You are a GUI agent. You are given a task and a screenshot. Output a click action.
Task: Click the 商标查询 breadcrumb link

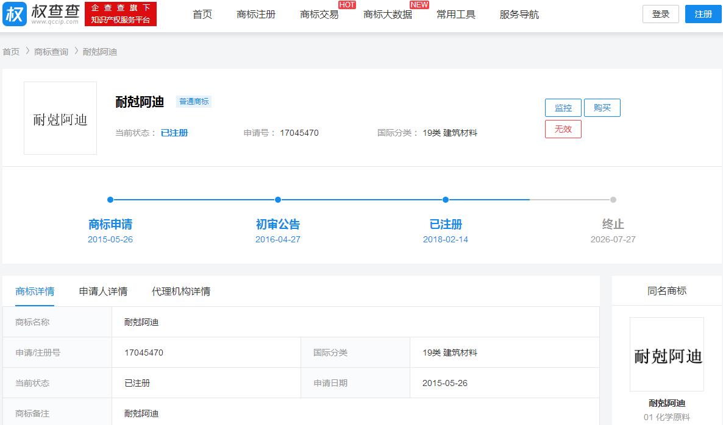pyautogui.click(x=50, y=52)
